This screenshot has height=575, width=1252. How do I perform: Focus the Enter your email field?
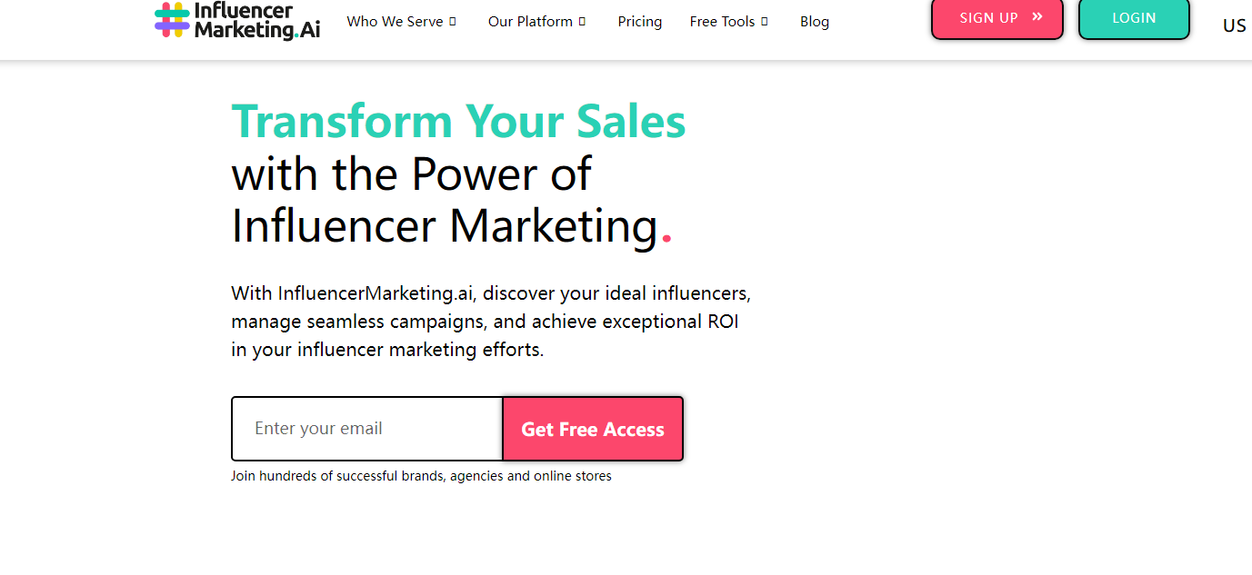[367, 429]
